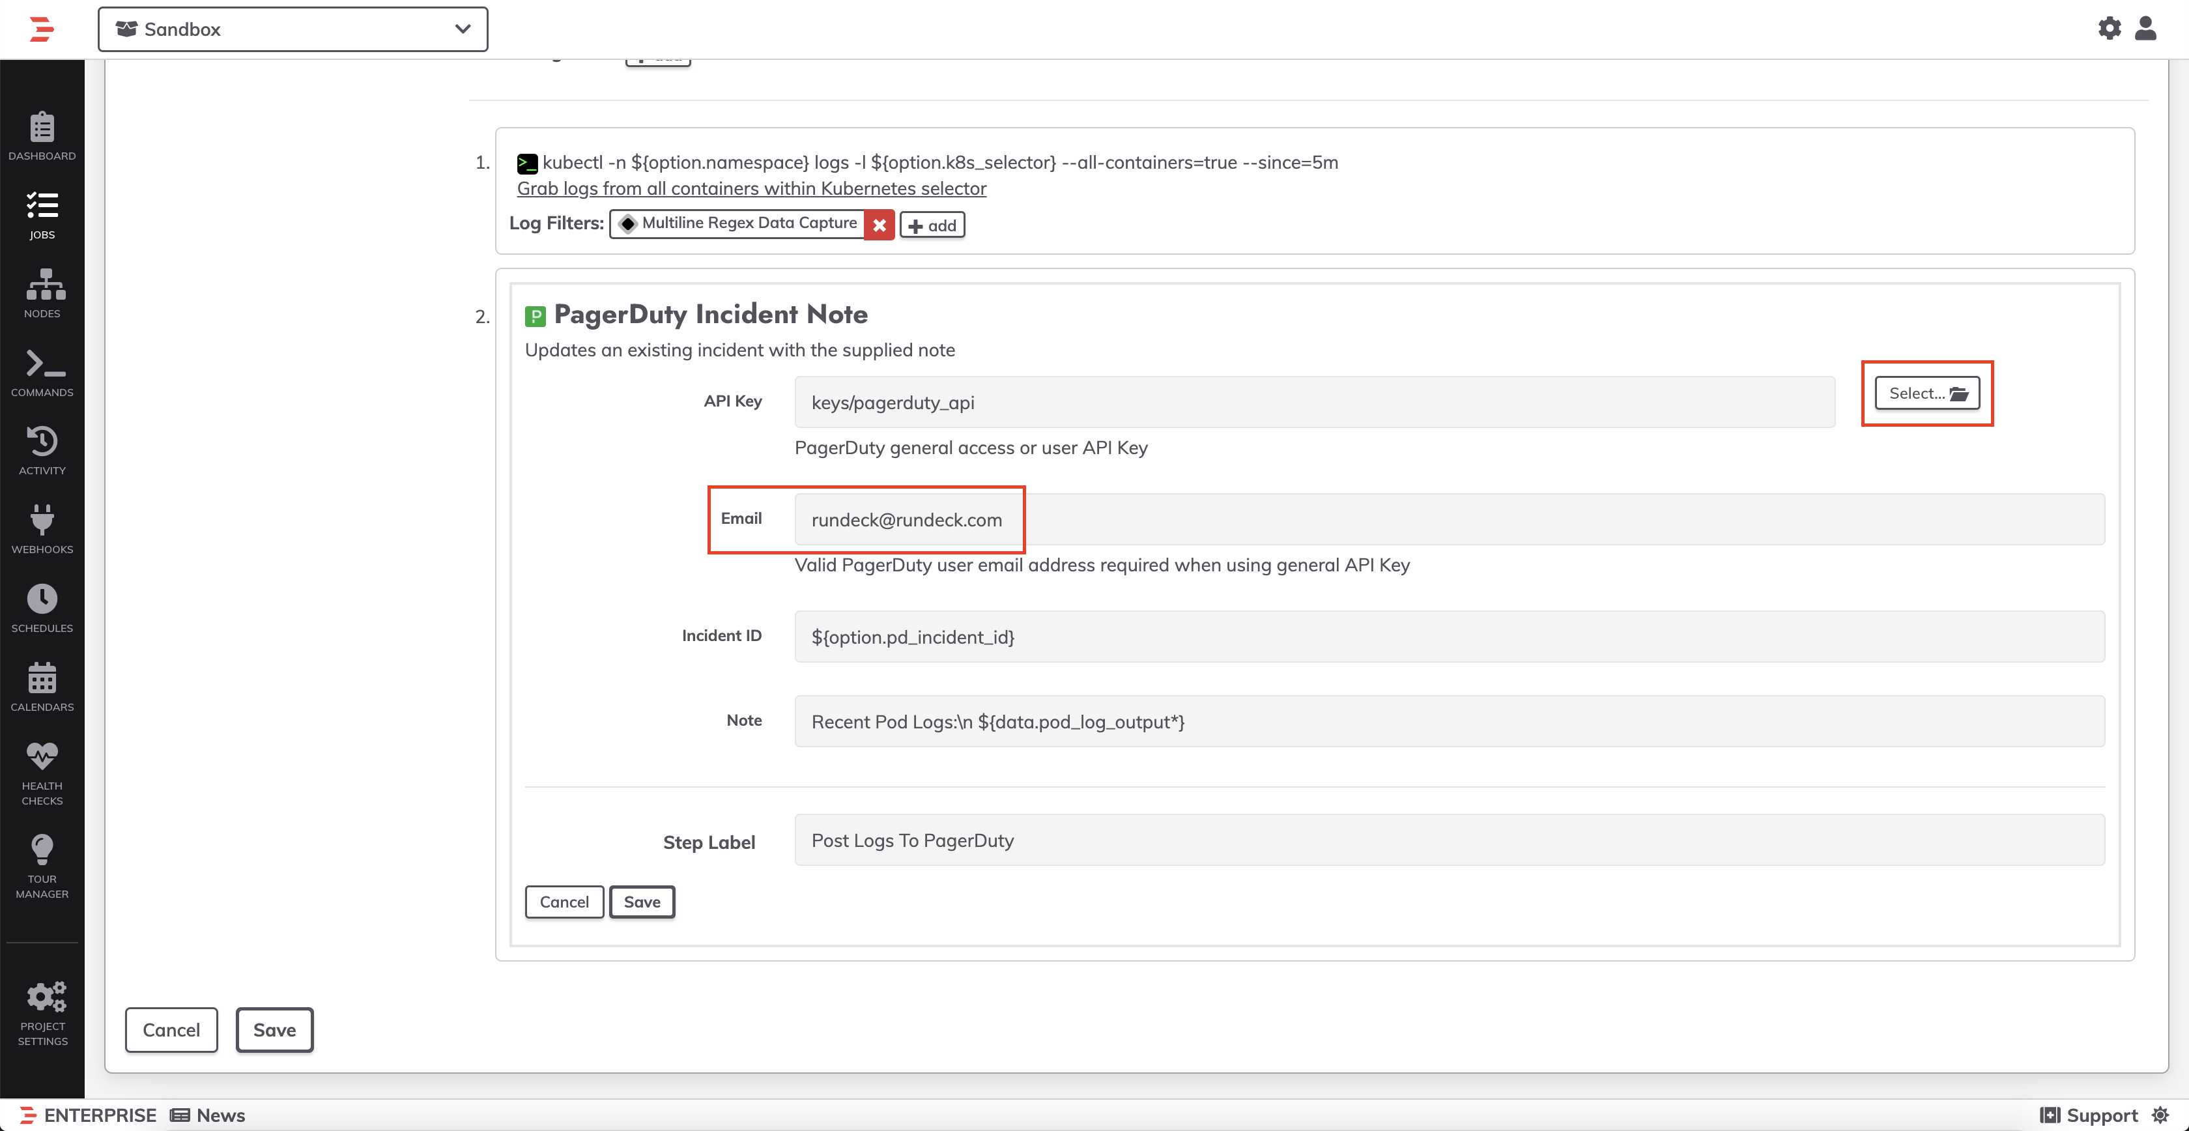Image resolution: width=2189 pixels, height=1131 pixels.
Task: Open Health Checks in sidebar
Action: [x=42, y=774]
